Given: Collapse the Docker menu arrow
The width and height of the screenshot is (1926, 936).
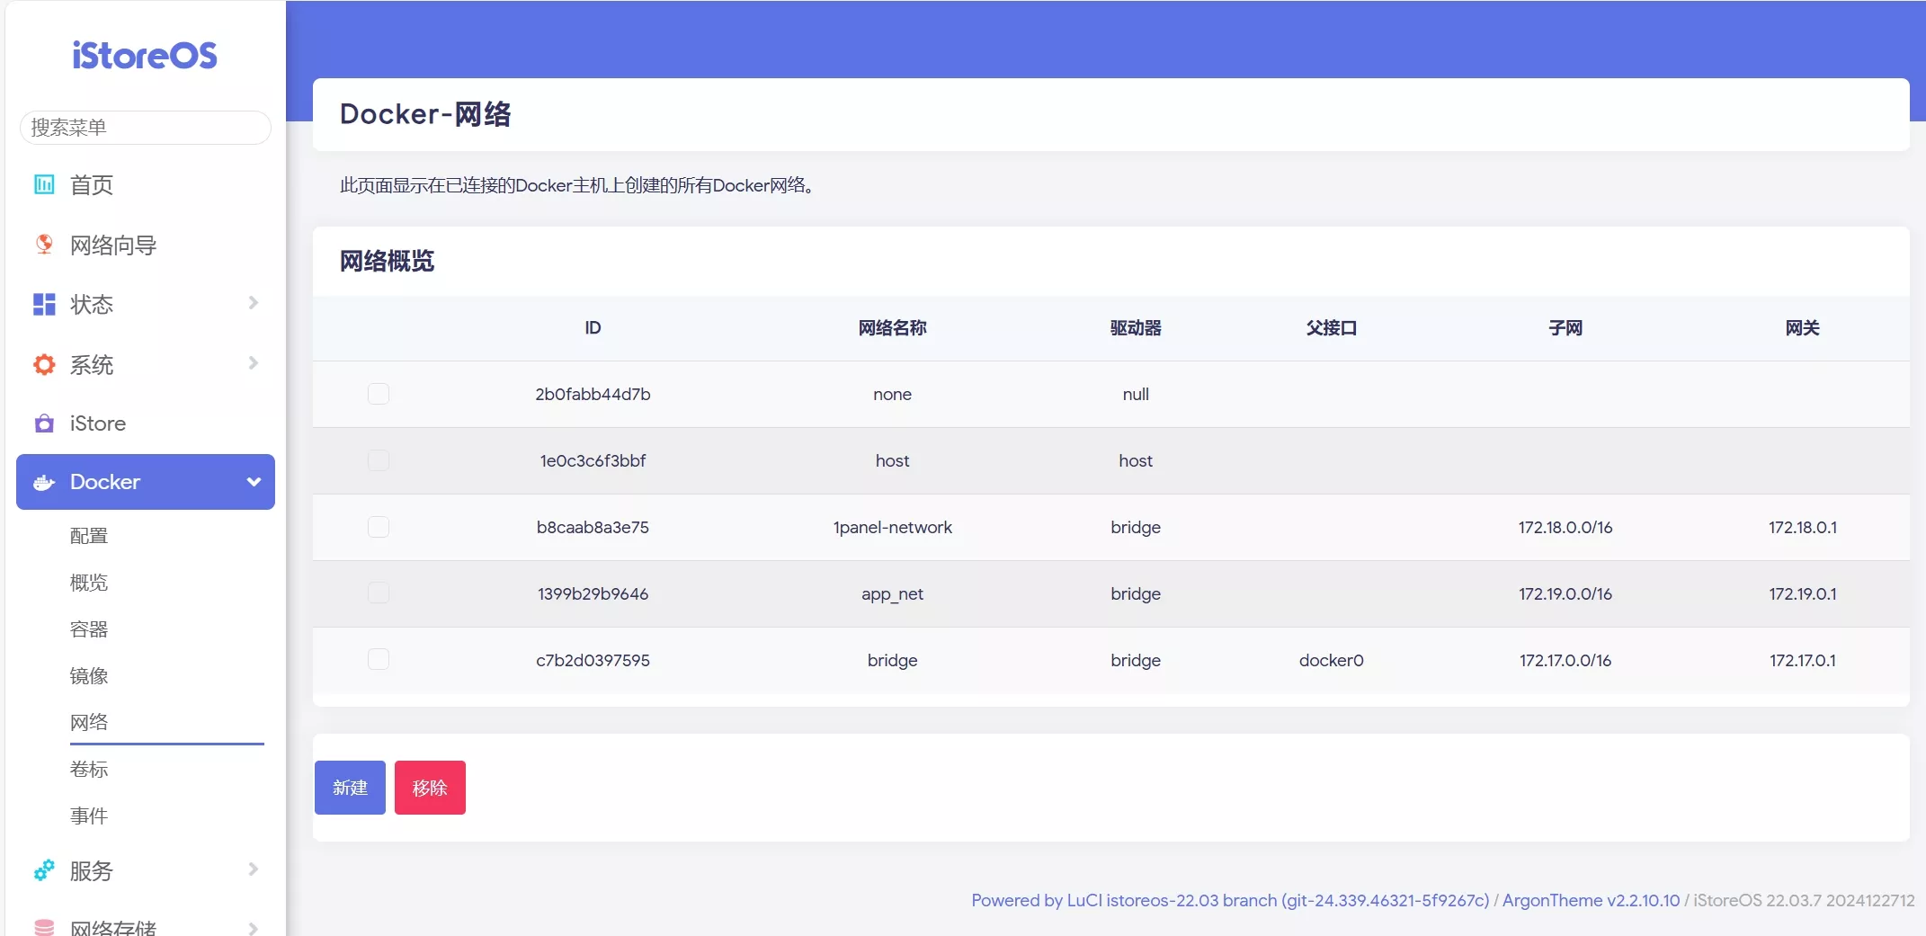Looking at the screenshot, I should (x=254, y=482).
